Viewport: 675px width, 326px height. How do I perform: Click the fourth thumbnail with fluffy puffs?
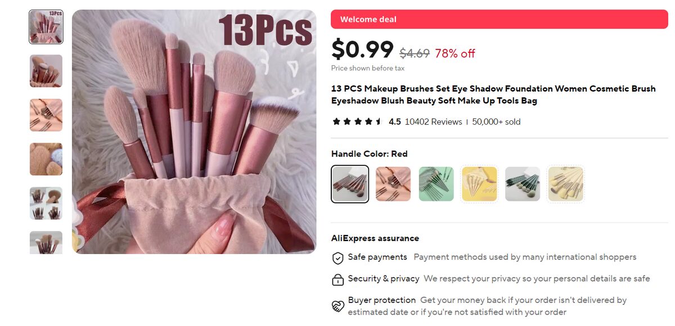pos(46,159)
